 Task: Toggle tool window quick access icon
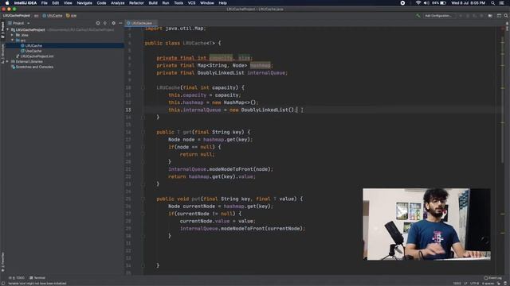coord(2,284)
